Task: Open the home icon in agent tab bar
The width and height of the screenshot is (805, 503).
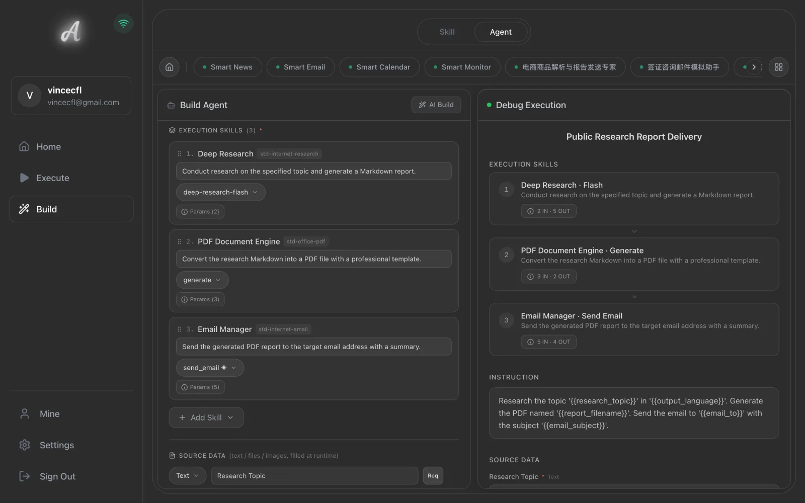Action: [x=170, y=67]
